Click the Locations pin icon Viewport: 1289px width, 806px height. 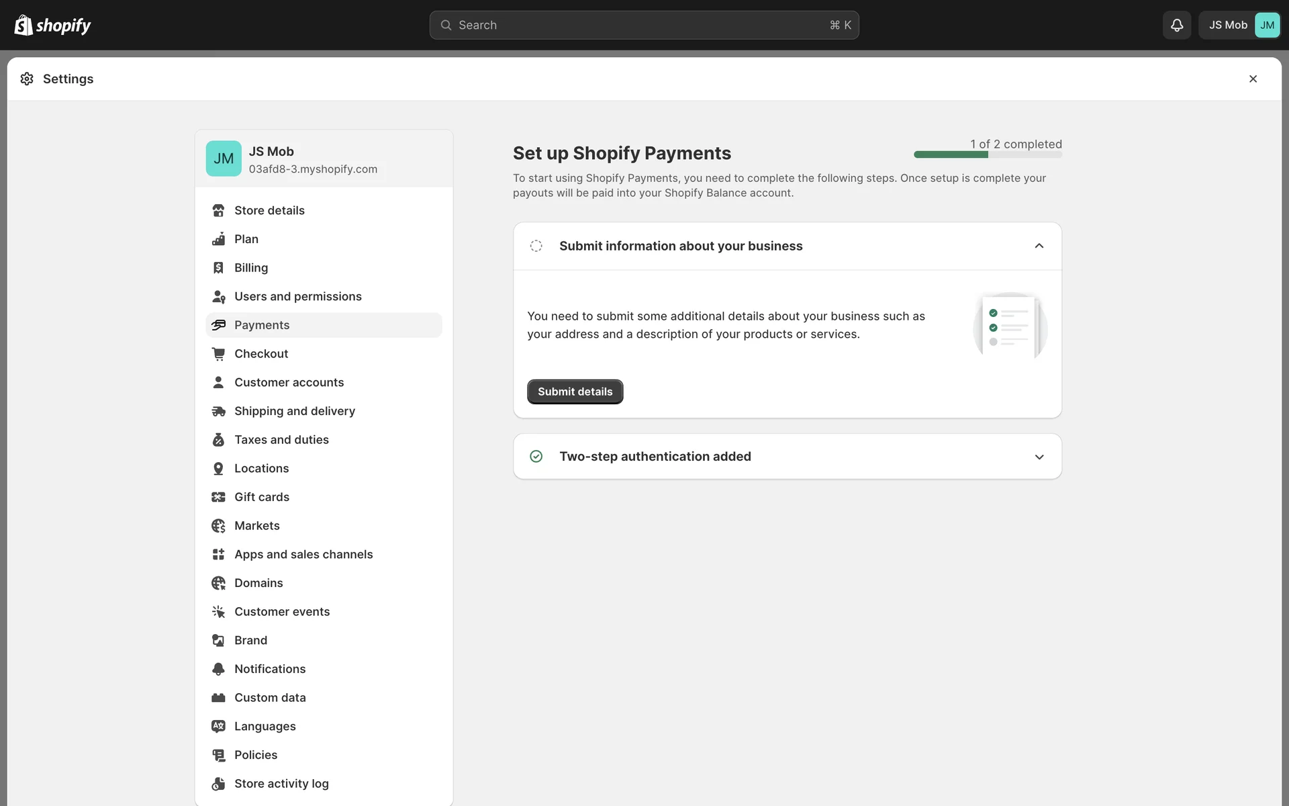(x=218, y=469)
